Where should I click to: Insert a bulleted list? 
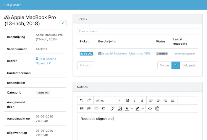point(82,109)
